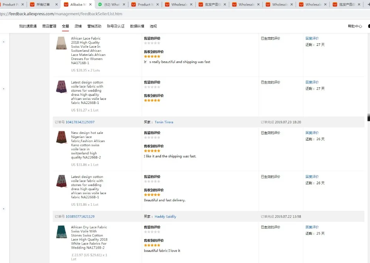Click 回复评价 for African Dry Lace Fabric item

tap(312, 227)
